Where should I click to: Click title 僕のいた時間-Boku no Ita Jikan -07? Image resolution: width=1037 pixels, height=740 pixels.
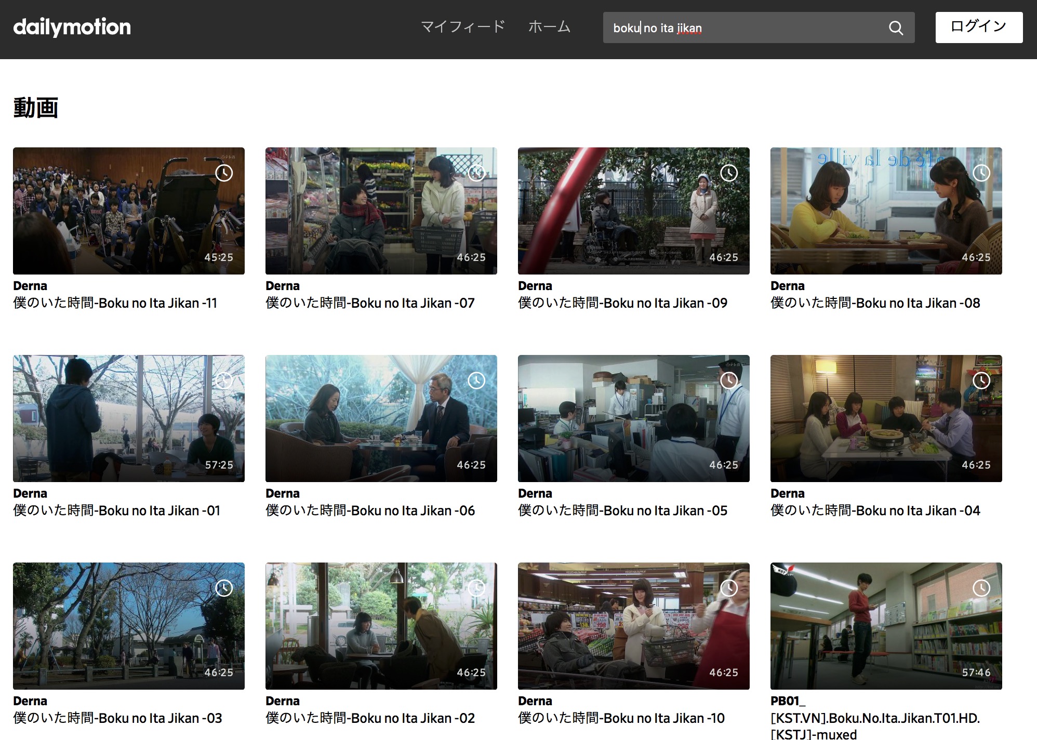[370, 303]
